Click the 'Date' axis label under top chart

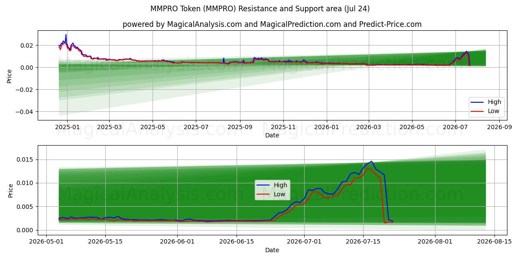click(272, 135)
